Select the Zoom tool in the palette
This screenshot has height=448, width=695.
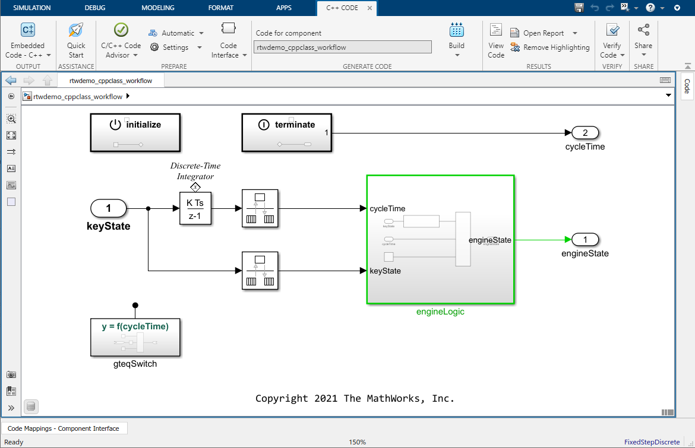(x=11, y=118)
